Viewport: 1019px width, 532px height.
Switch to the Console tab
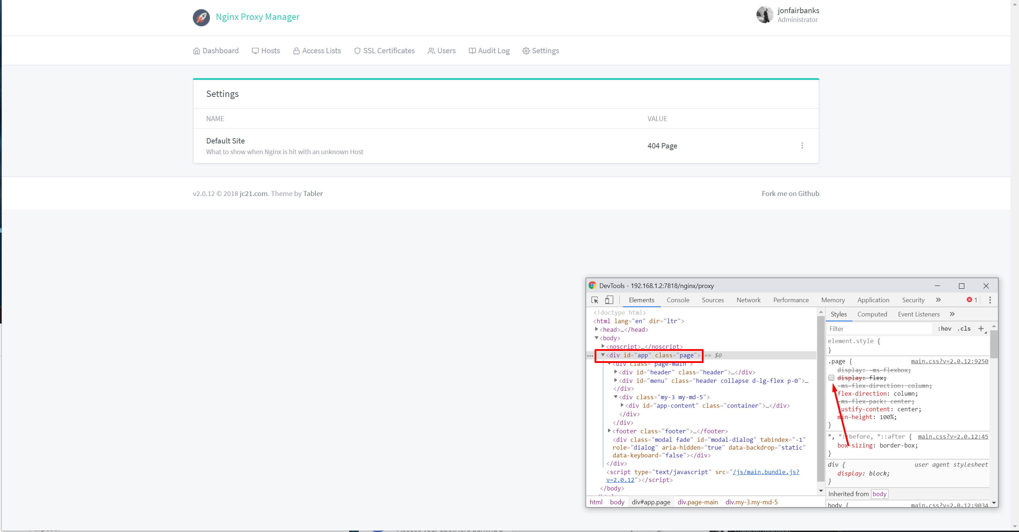coord(678,300)
